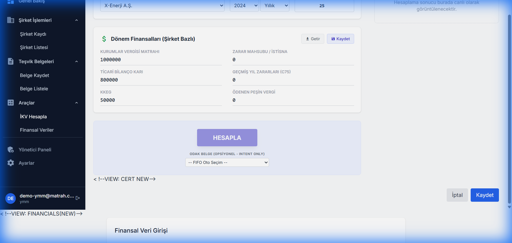The width and height of the screenshot is (512, 243).
Task: Go to Finansal Veriler menu item
Action: (37, 130)
